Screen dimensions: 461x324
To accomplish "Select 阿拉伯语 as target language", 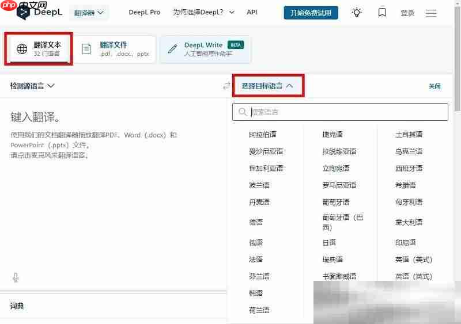I will tap(263, 135).
